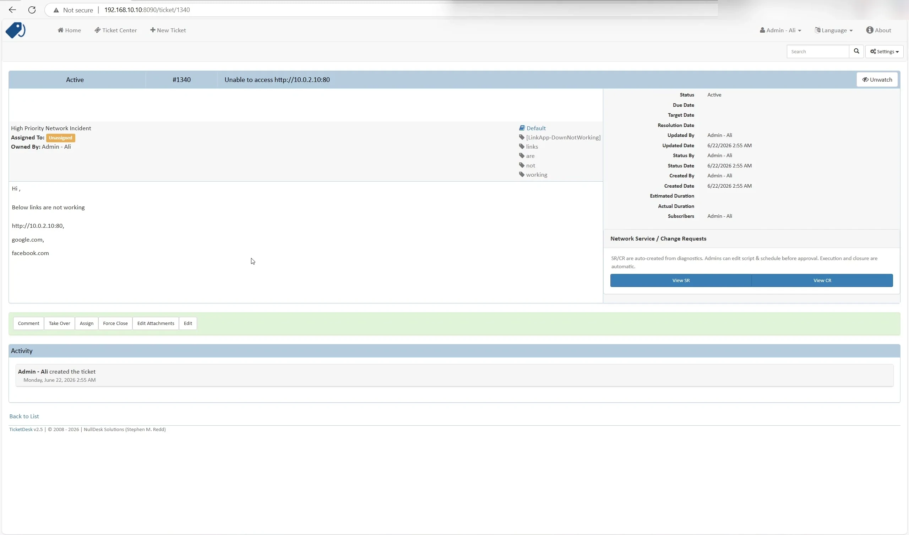The image size is (909, 535).
Task: Expand the Language dropdown
Action: [834, 30]
